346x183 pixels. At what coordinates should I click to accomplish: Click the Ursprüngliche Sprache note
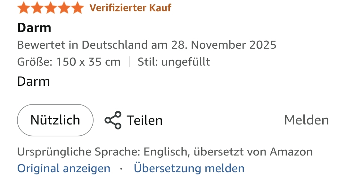click(165, 152)
